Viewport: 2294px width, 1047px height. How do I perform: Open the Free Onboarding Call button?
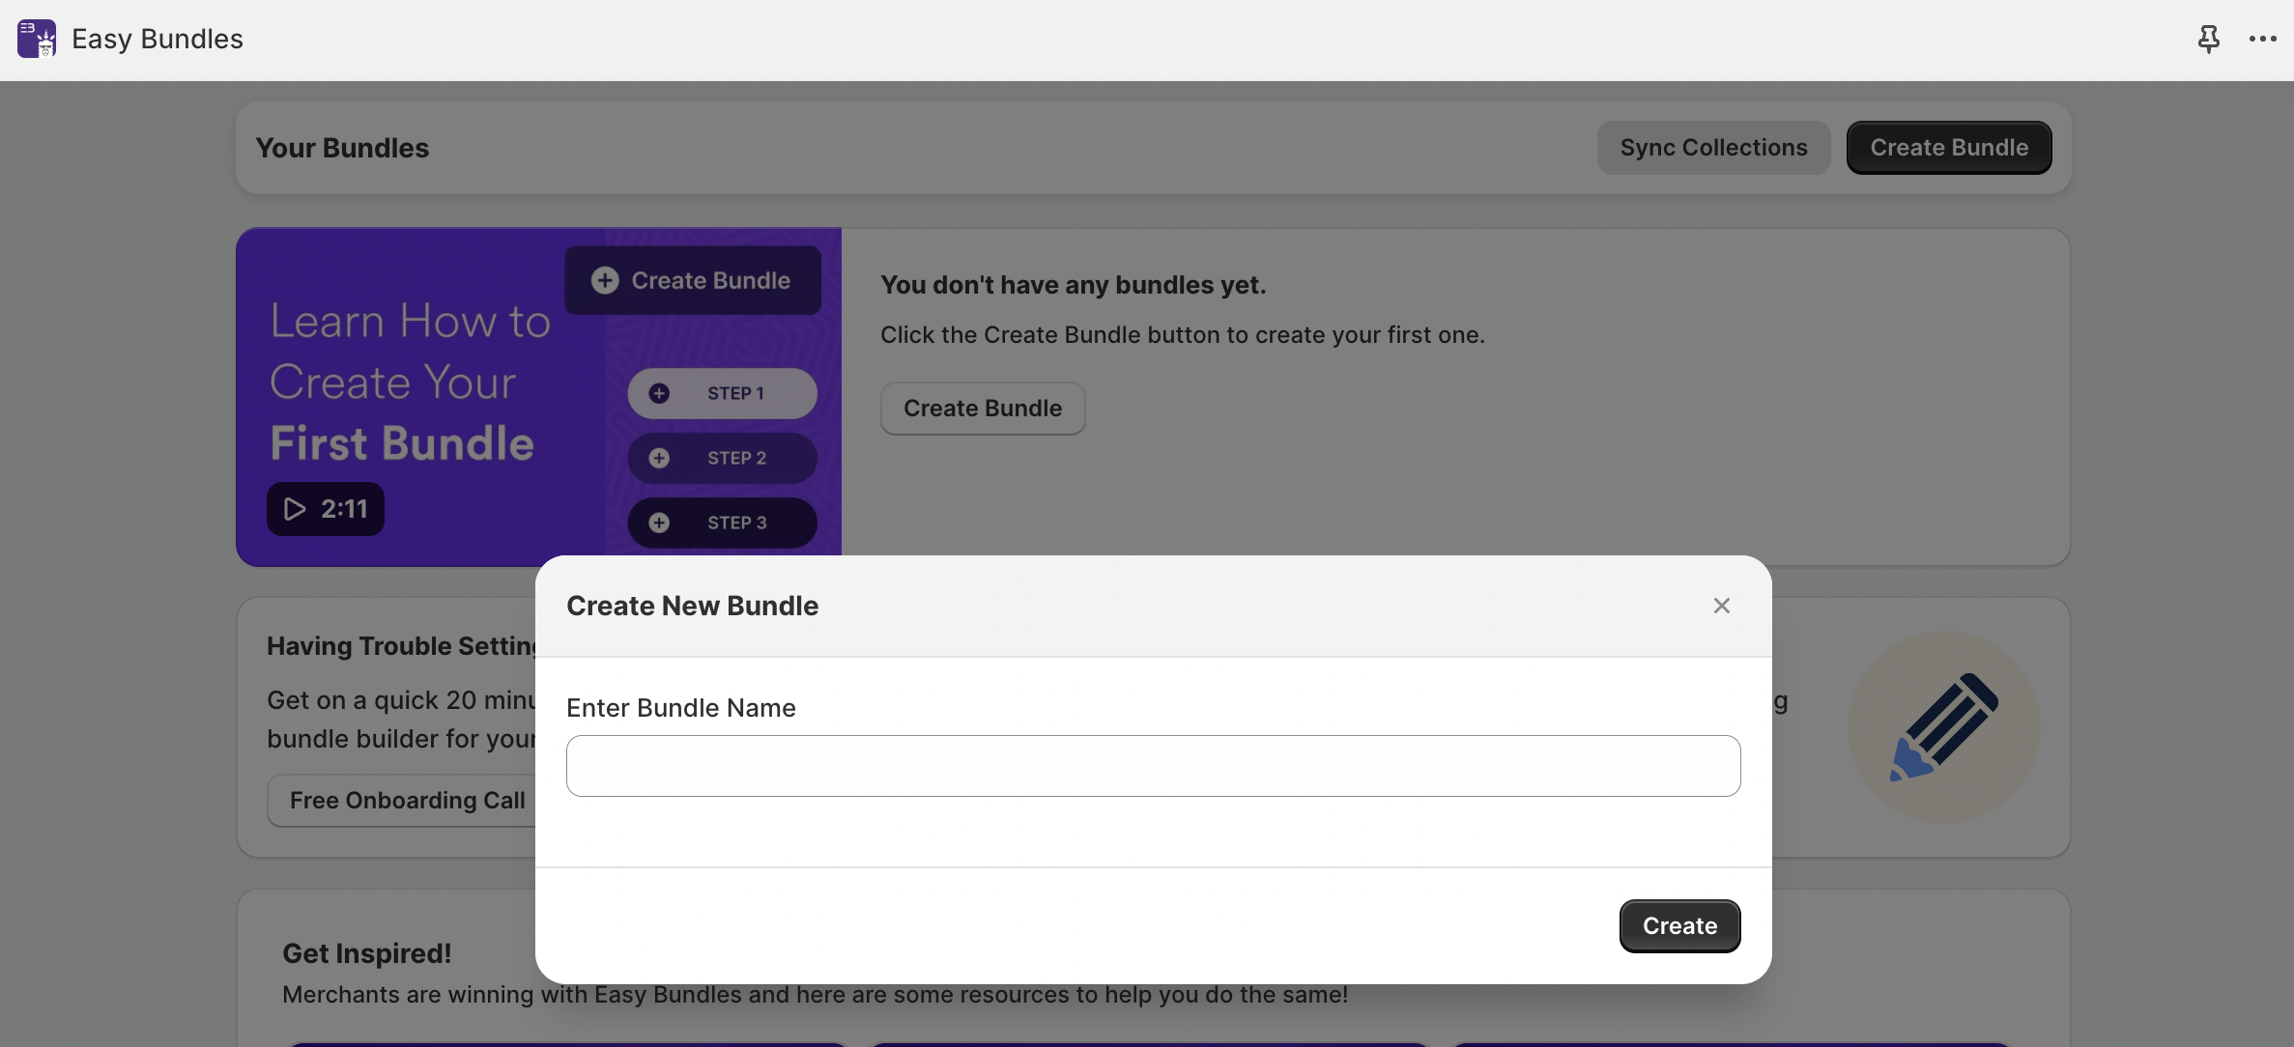point(407,801)
